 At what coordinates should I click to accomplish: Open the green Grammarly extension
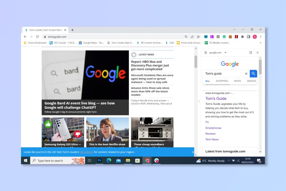tap(224, 37)
